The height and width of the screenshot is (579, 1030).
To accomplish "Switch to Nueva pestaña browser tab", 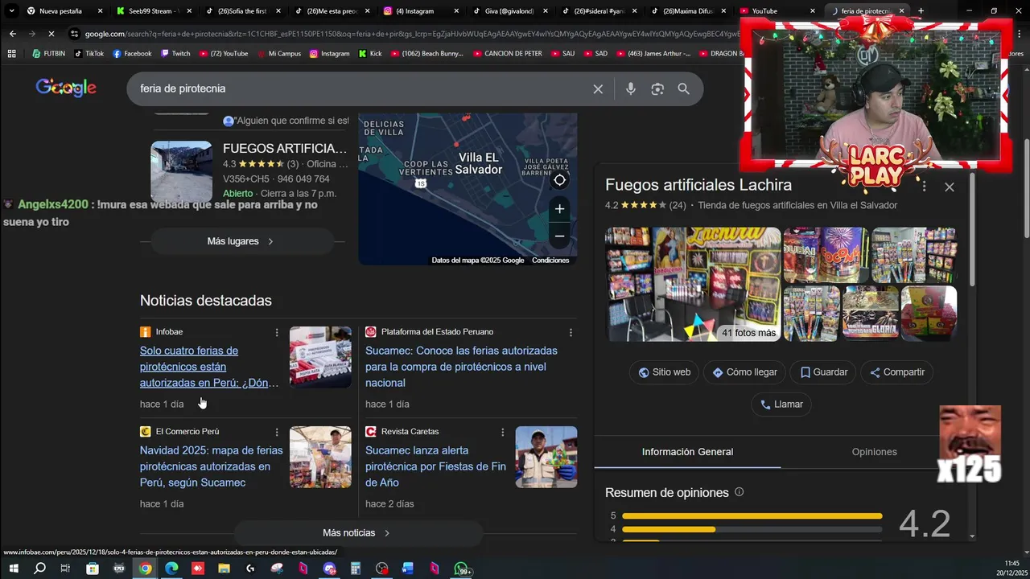I will [61, 11].
